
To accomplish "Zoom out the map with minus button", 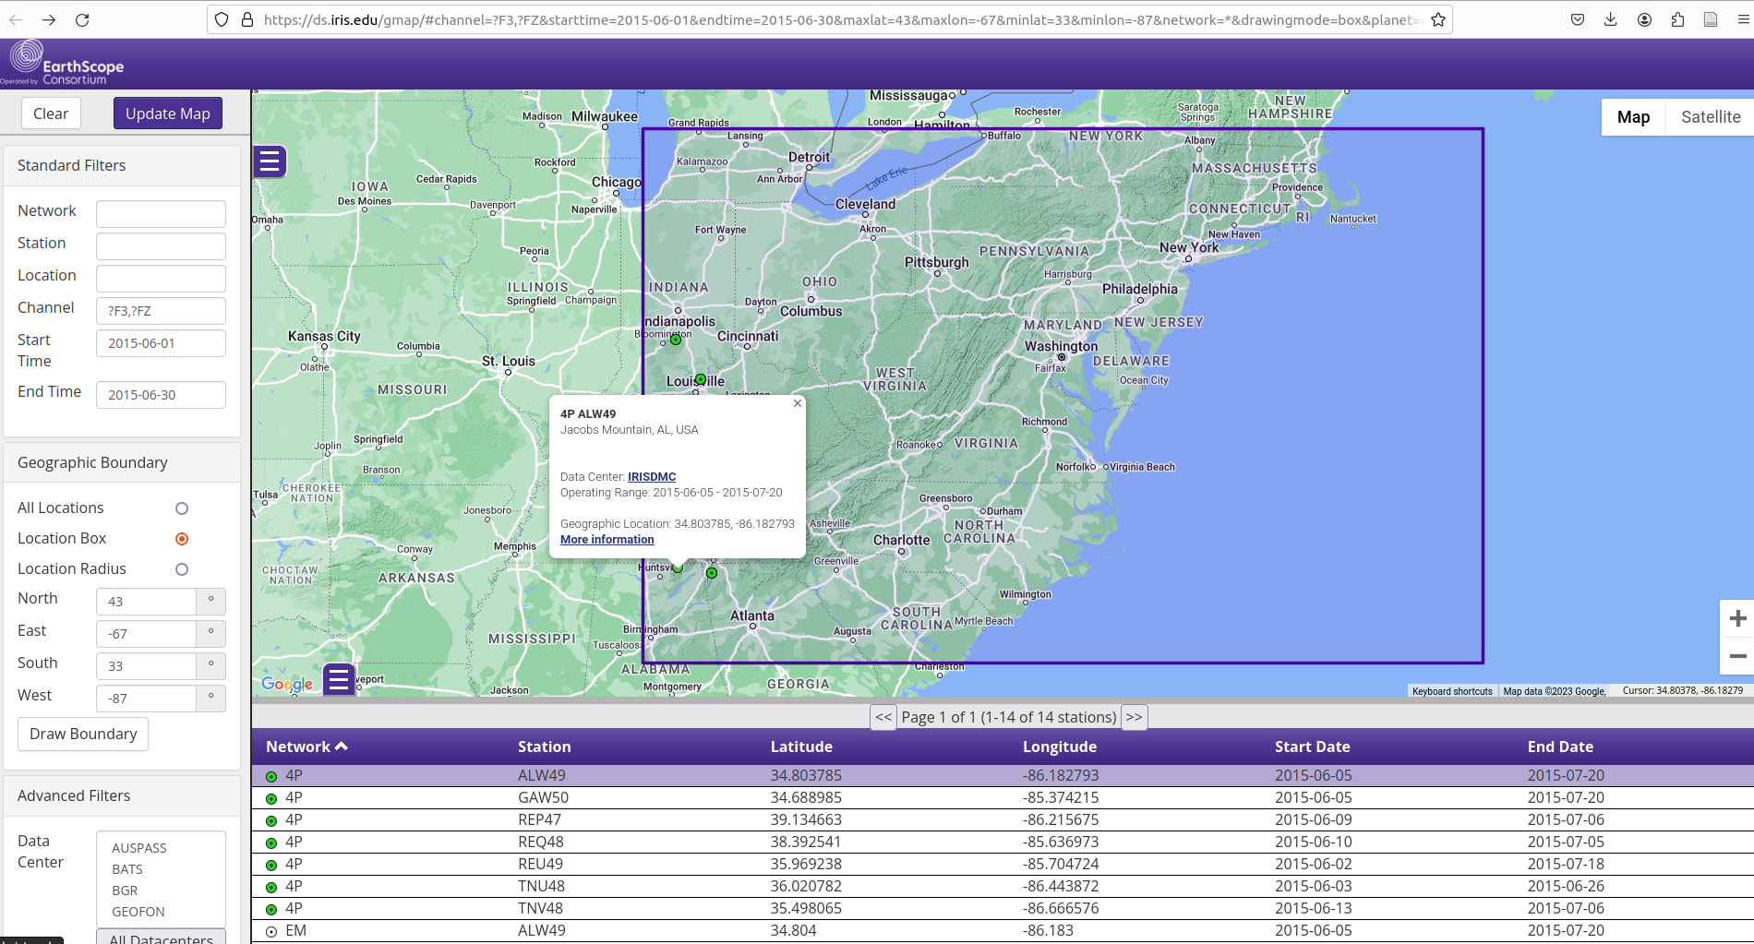I will point(1737,656).
